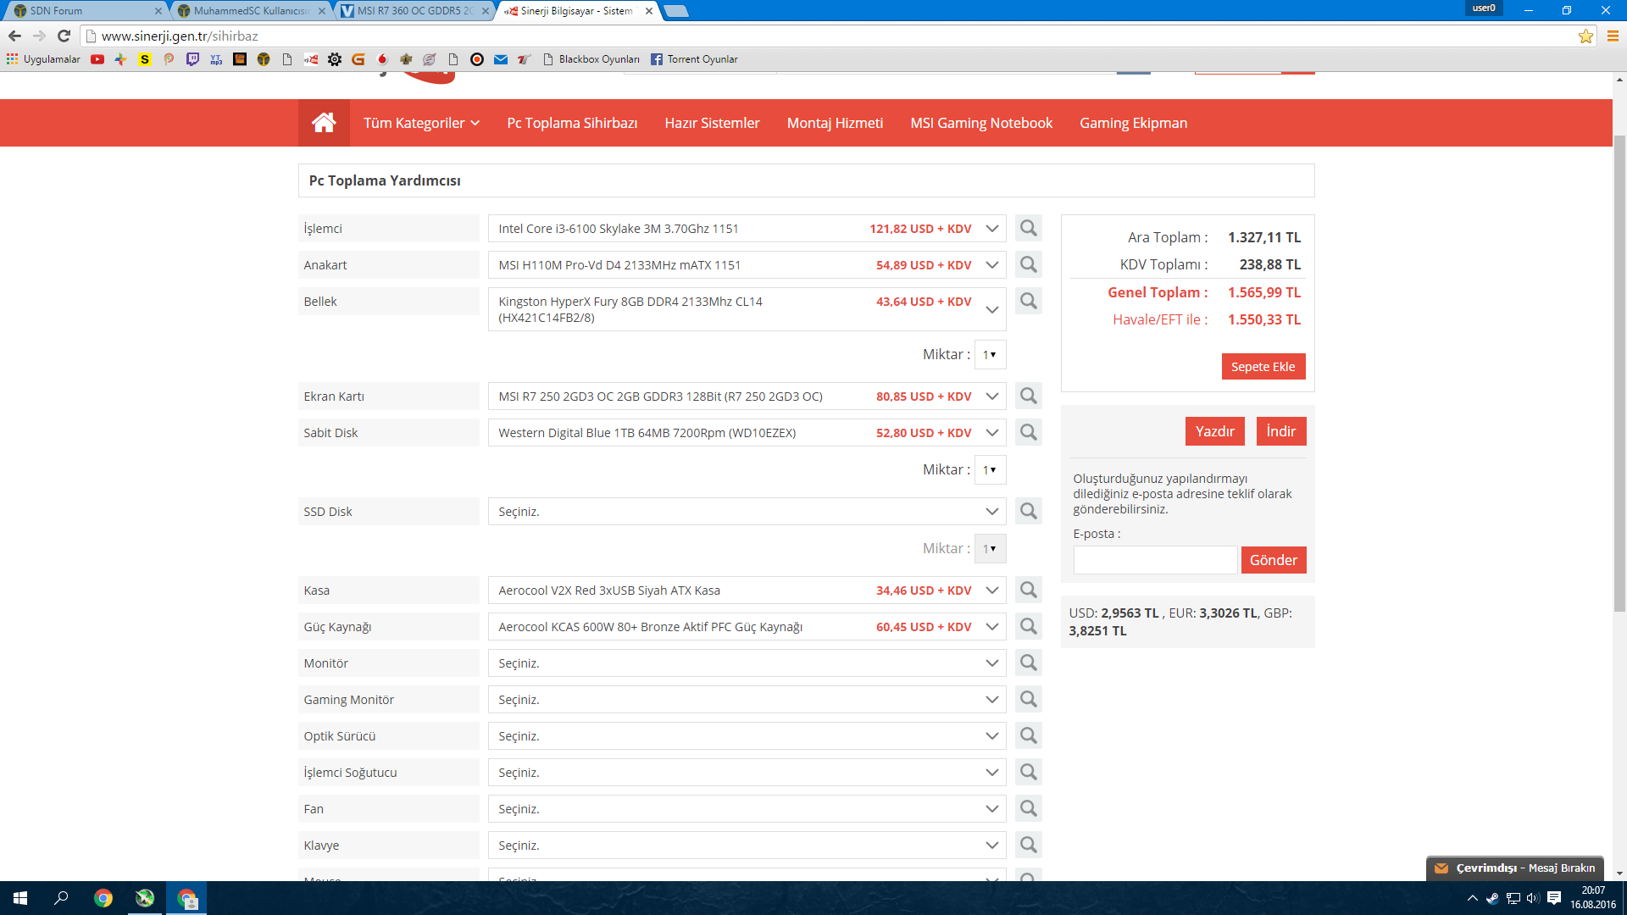Image resolution: width=1627 pixels, height=915 pixels.
Task: Click the page vertical scrollbar thumb
Action: [x=1619, y=373]
